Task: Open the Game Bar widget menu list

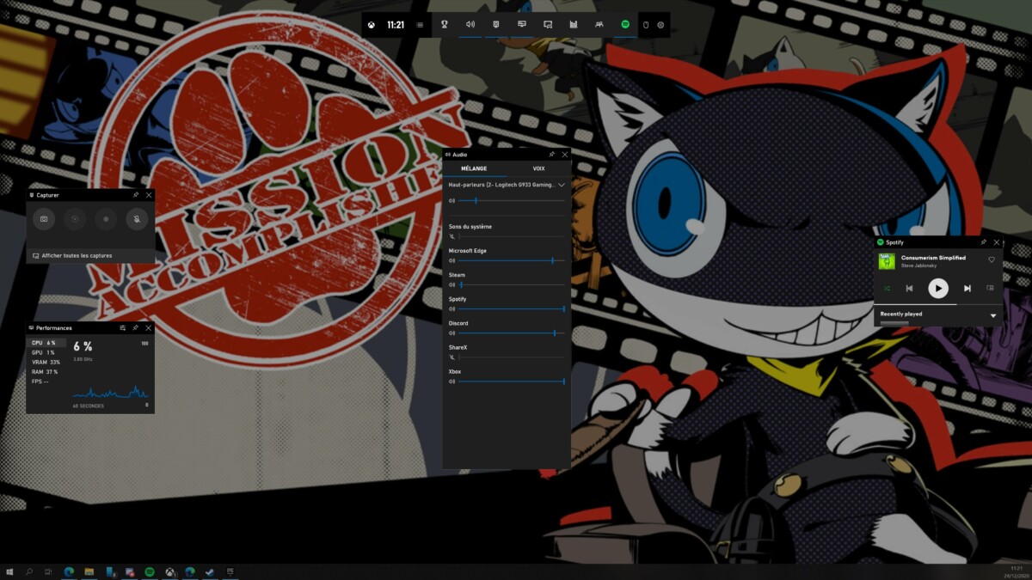Action: [420, 25]
